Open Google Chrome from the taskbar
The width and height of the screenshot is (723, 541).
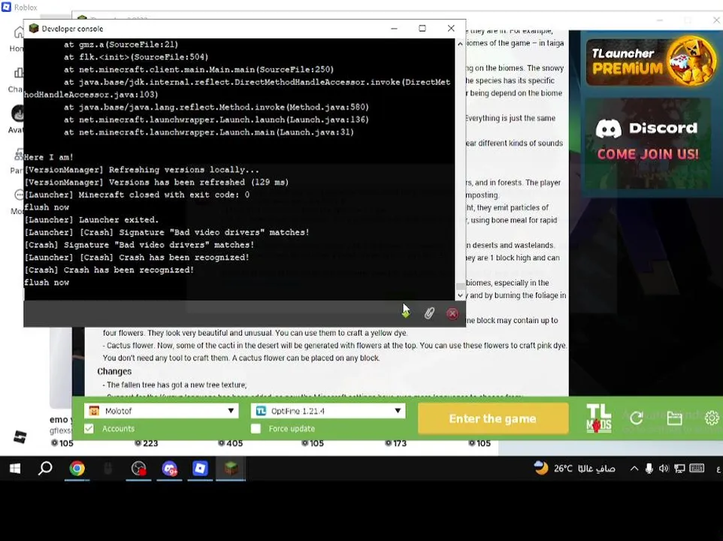[x=77, y=469]
